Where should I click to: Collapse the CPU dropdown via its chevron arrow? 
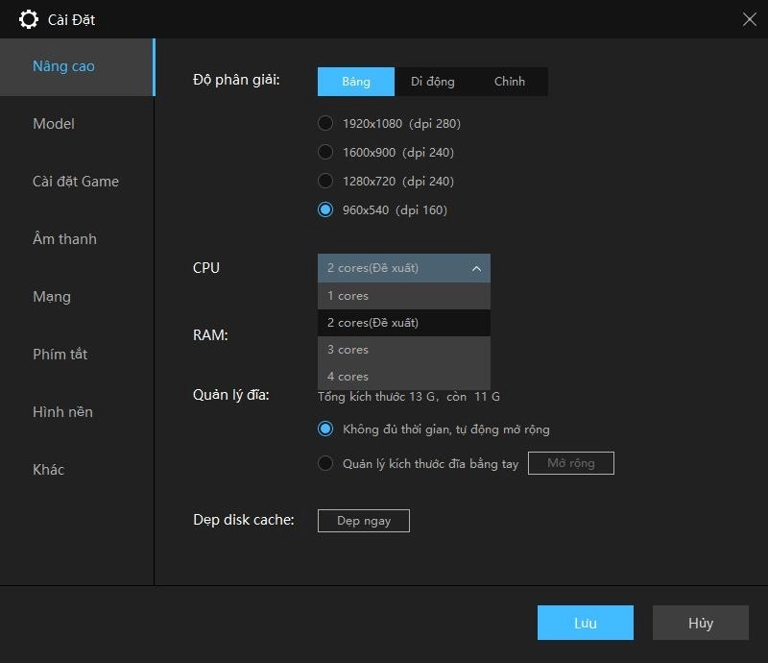[475, 268]
